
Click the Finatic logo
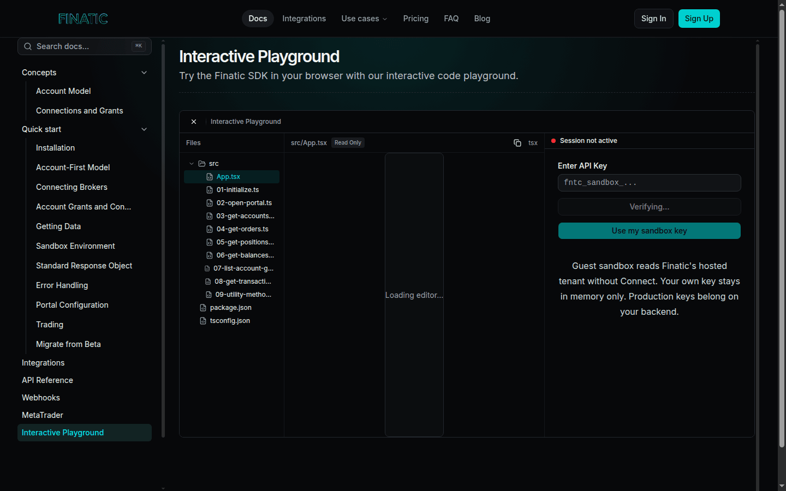(83, 19)
